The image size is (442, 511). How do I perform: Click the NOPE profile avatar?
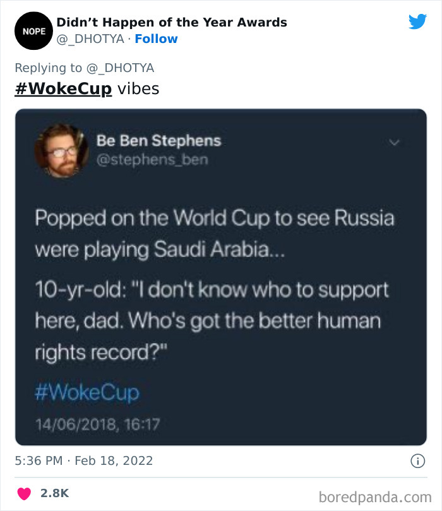32,30
